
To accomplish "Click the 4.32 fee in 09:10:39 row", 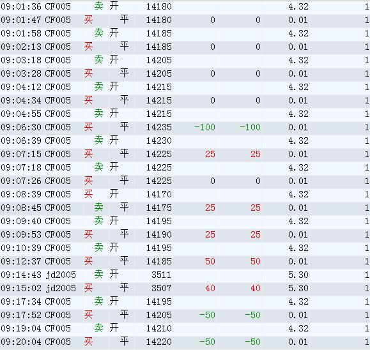I will point(298,248).
